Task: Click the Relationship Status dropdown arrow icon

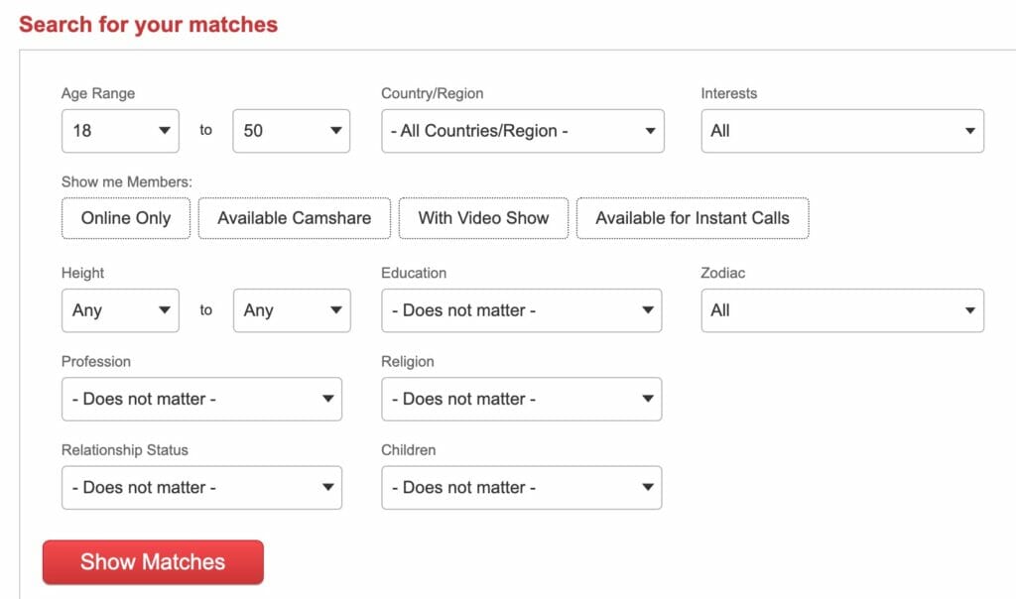Action: (x=327, y=487)
